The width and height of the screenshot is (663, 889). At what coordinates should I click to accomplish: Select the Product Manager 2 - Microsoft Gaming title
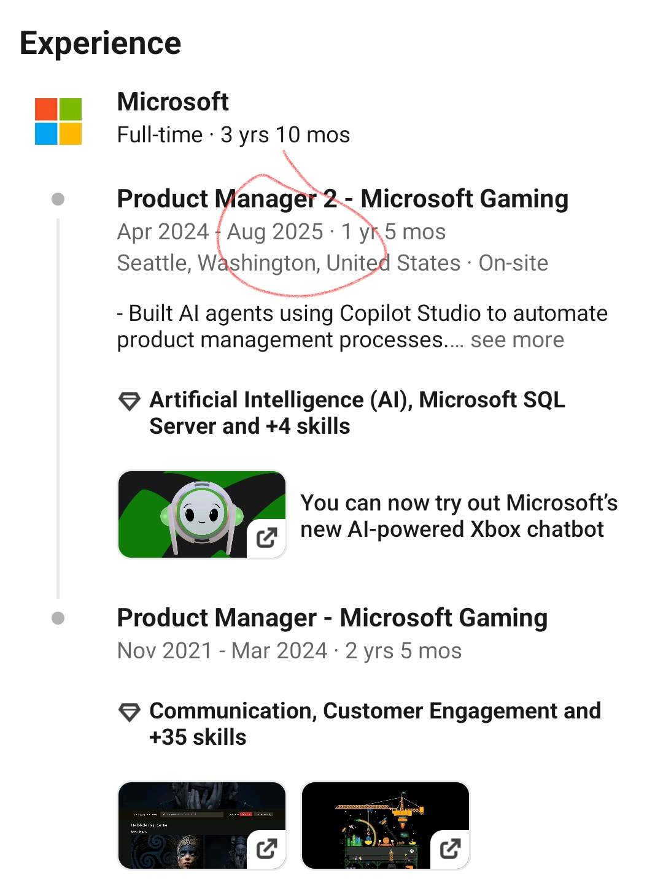pyautogui.click(x=343, y=199)
